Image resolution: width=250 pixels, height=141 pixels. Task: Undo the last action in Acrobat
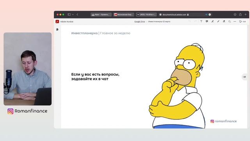coord(190,21)
